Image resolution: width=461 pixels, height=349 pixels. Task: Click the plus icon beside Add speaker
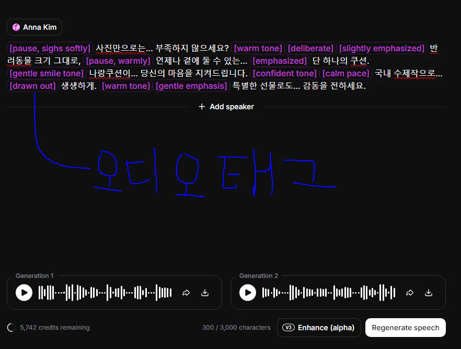click(x=202, y=107)
